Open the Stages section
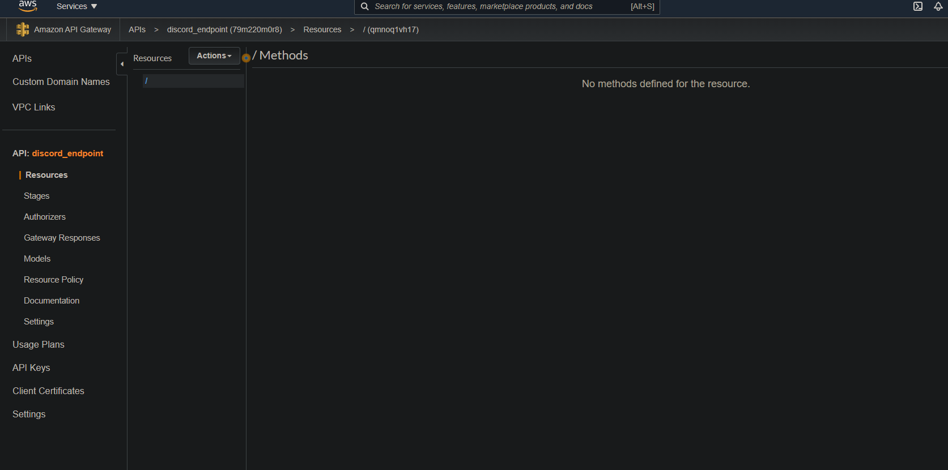Viewport: 948px width, 470px height. click(x=37, y=196)
